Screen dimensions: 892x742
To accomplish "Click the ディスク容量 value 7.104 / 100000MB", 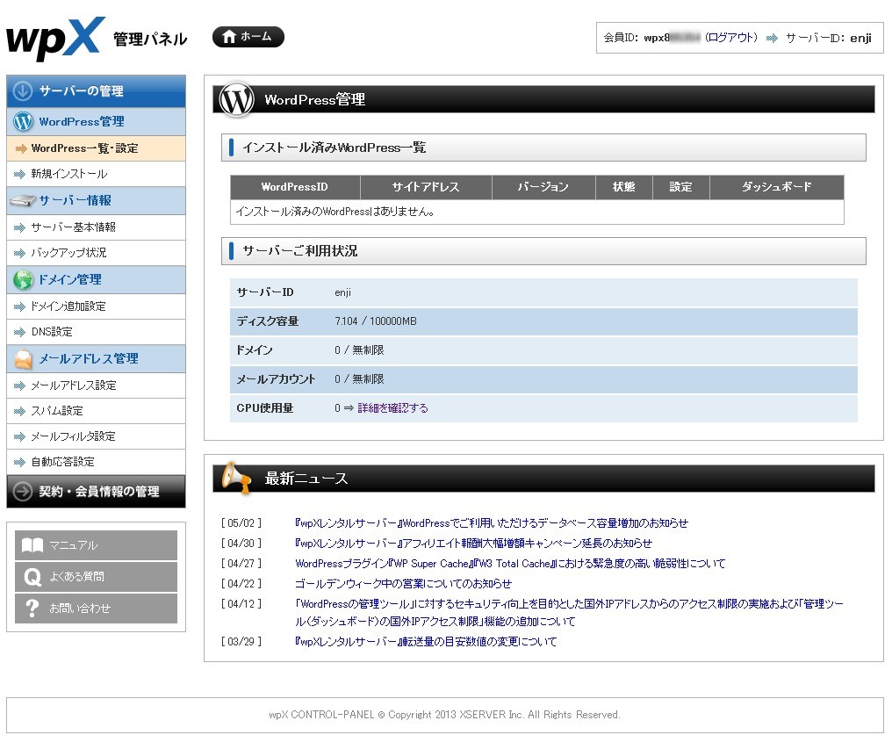I will click(x=376, y=321).
